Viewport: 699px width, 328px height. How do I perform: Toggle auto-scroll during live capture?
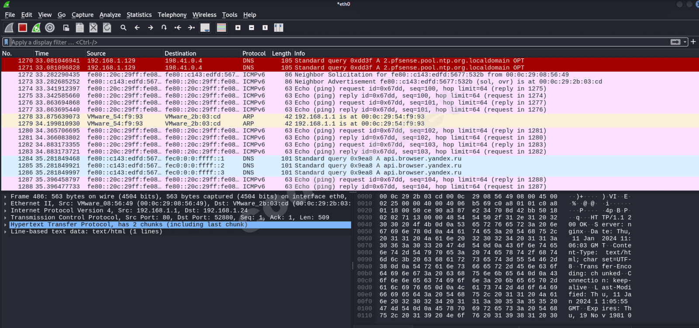point(205,28)
